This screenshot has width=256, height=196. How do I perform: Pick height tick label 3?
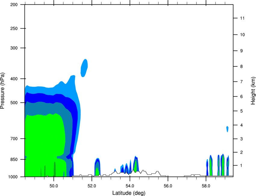click(242, 139)
